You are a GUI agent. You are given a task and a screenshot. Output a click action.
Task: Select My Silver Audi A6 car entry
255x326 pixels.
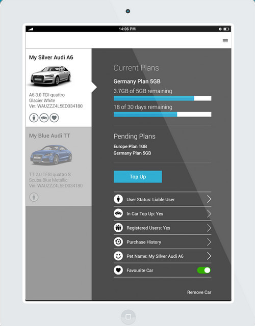click(59, 88)
